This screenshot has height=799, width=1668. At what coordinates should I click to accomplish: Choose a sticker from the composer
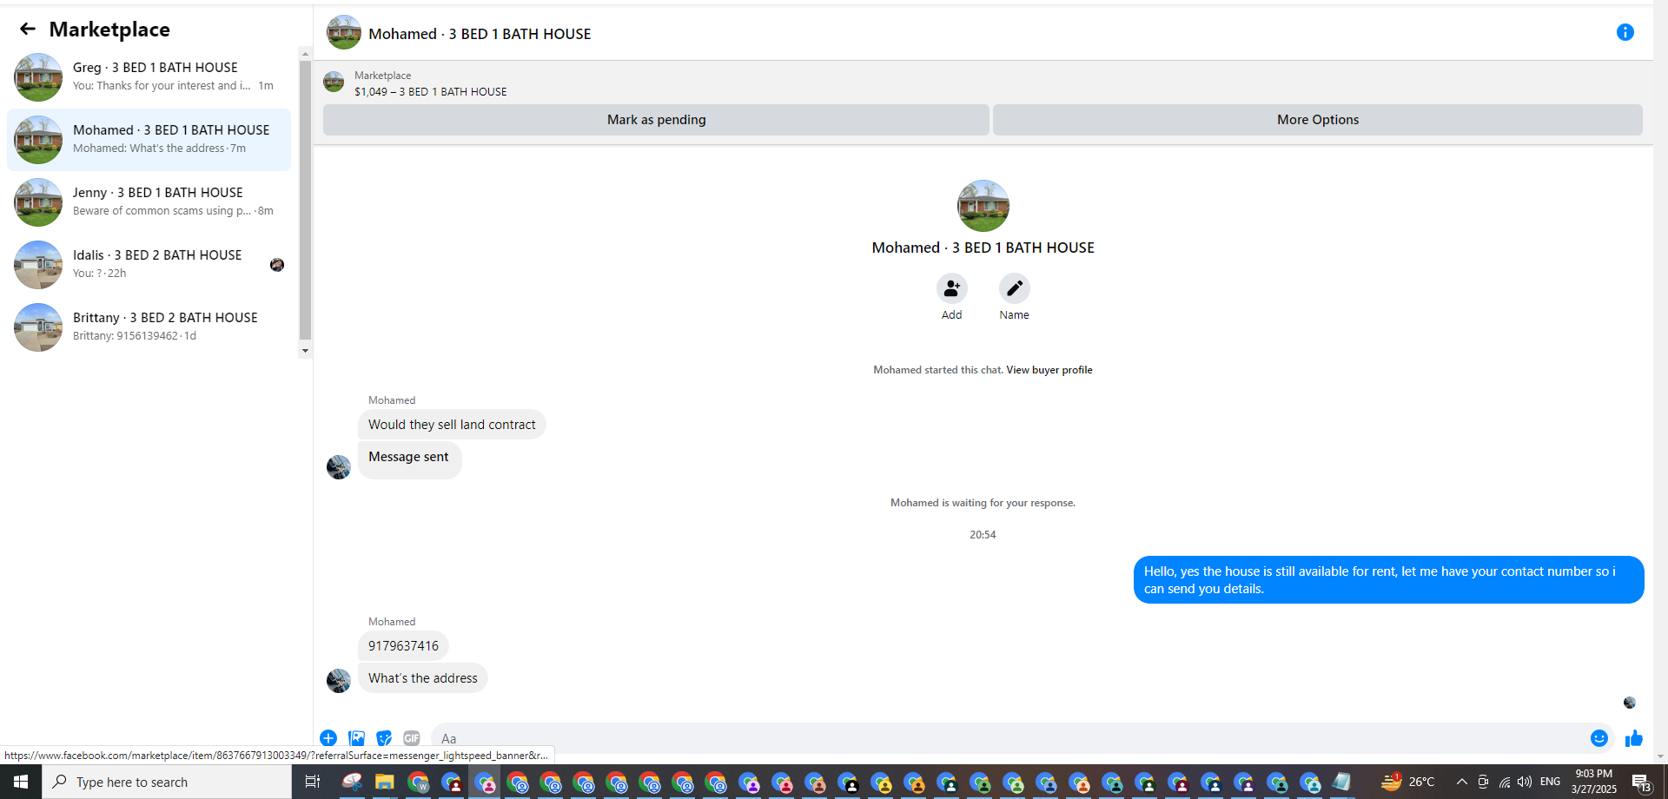[x=384, y=738]
